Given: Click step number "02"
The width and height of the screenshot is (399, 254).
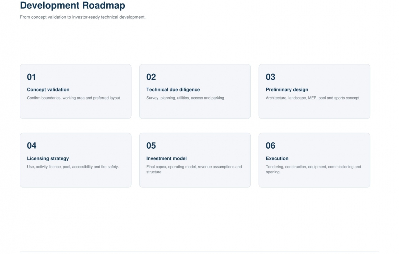Looking at the screenshot, I should click(151, 77).
